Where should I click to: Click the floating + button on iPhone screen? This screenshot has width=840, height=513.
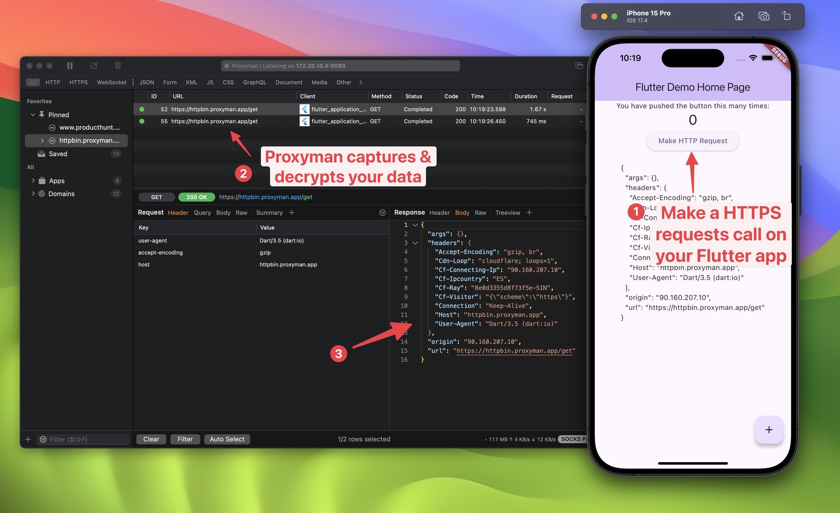click(769, 429)
